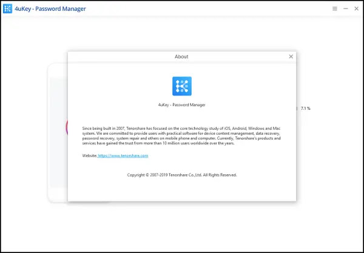This screenshot has height=253, width=364.
Task: Click the 7.1 % progress value
Action: pos(306,109)
